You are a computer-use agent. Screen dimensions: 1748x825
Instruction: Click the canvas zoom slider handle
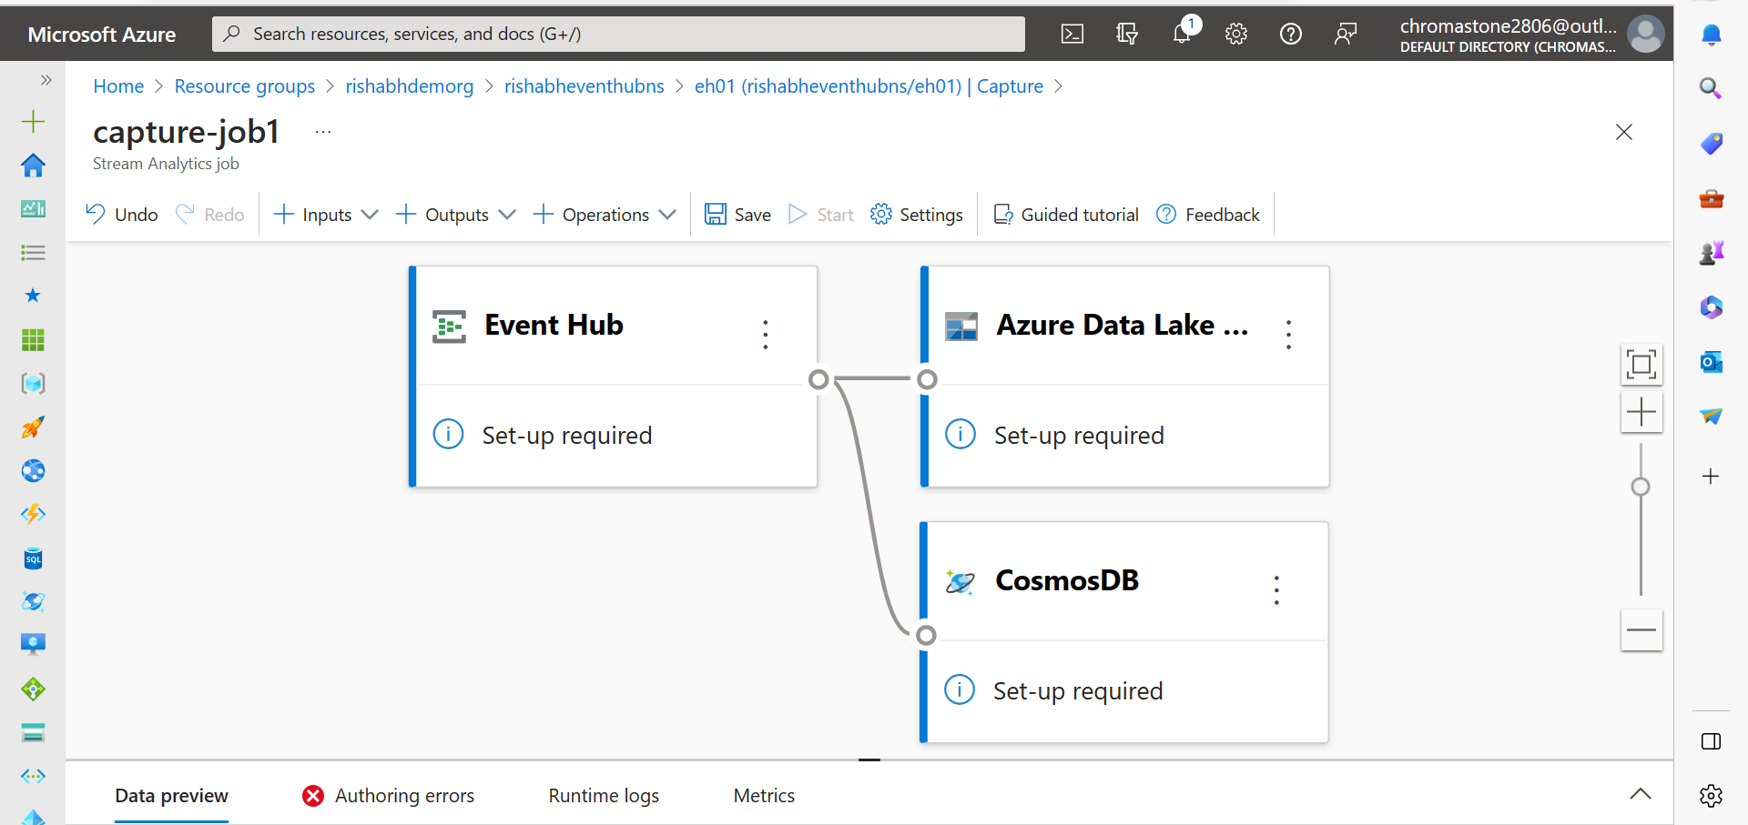tap(1641, 487)
